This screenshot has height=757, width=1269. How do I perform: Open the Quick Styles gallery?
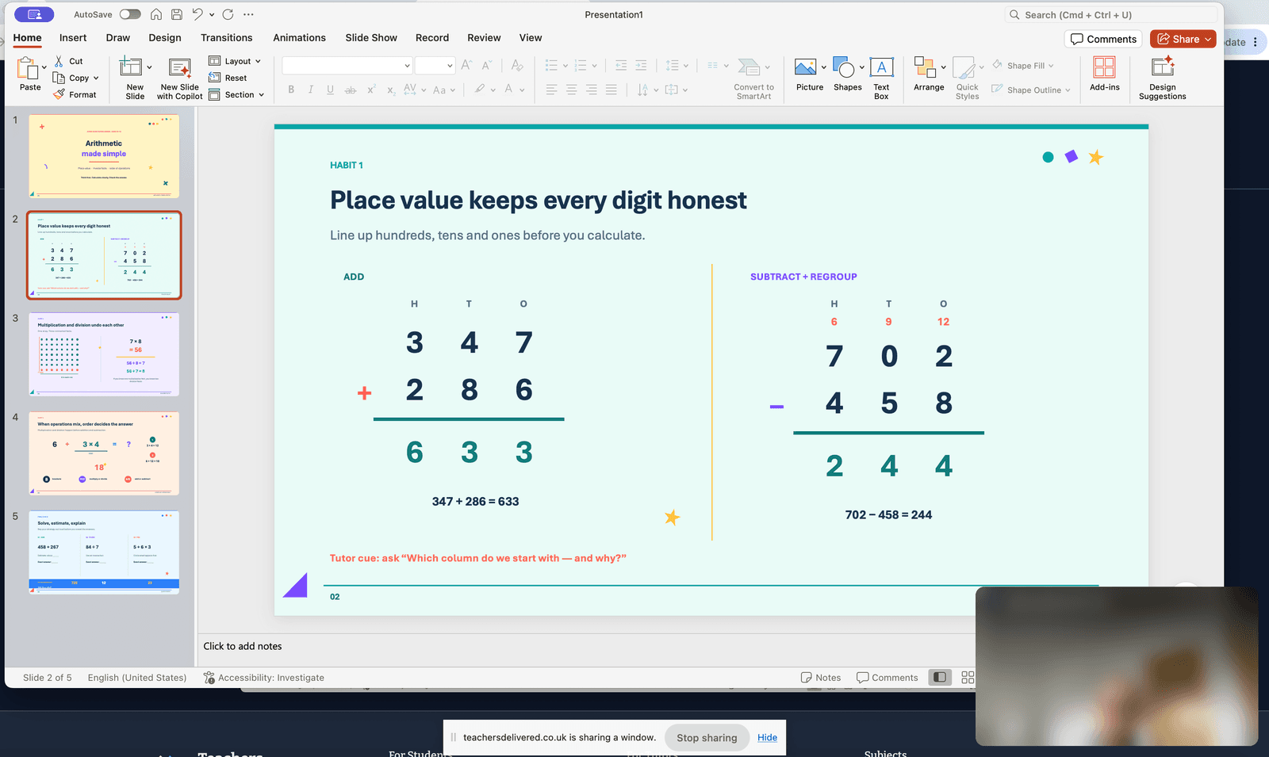(967, 78)
